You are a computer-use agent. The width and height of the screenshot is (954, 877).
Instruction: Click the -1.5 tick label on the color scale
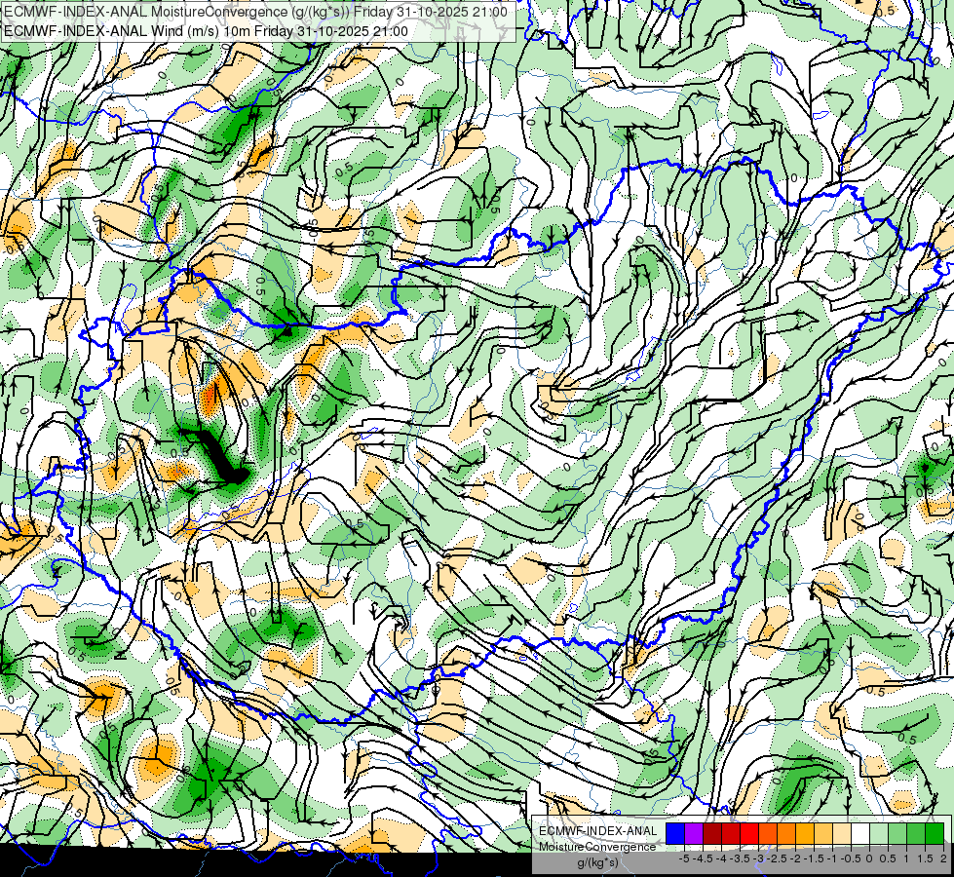tap(814, 858)
